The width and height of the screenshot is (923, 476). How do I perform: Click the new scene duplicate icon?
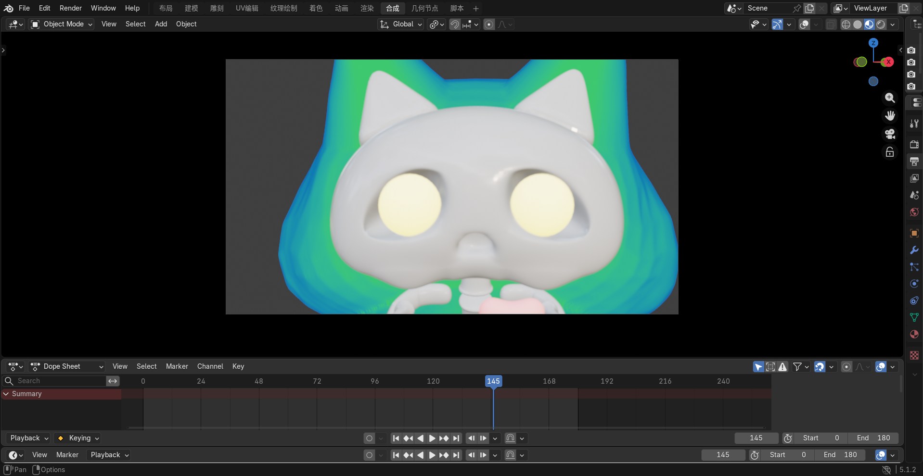click(x=810, y=8)
